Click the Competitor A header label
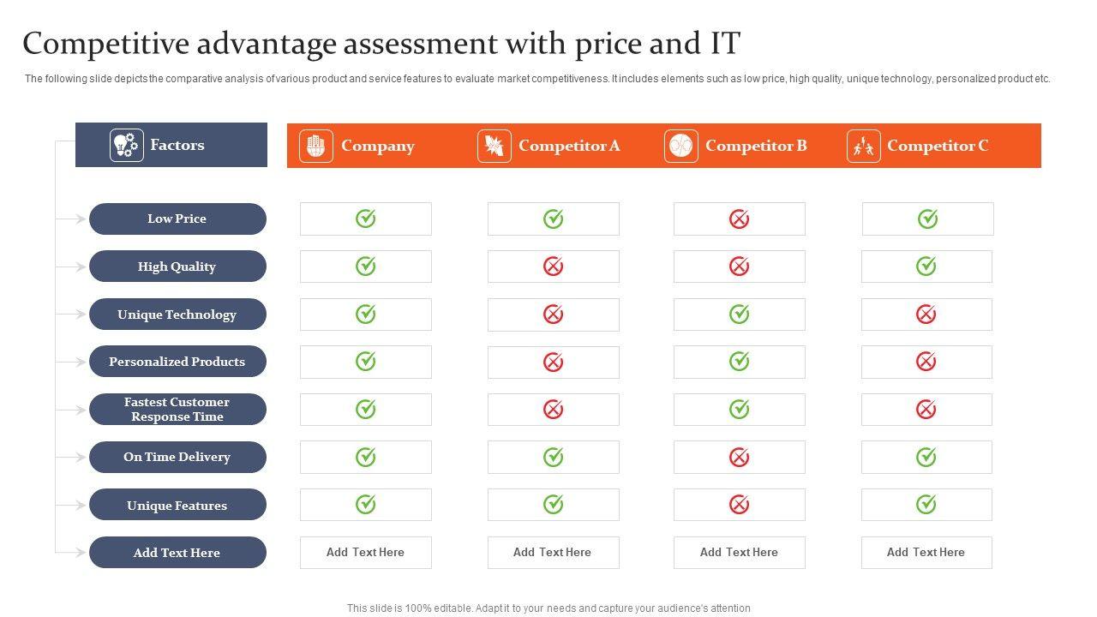This screenshot has width=1097, height=617. pyautogui.click(x=569, y=146)
